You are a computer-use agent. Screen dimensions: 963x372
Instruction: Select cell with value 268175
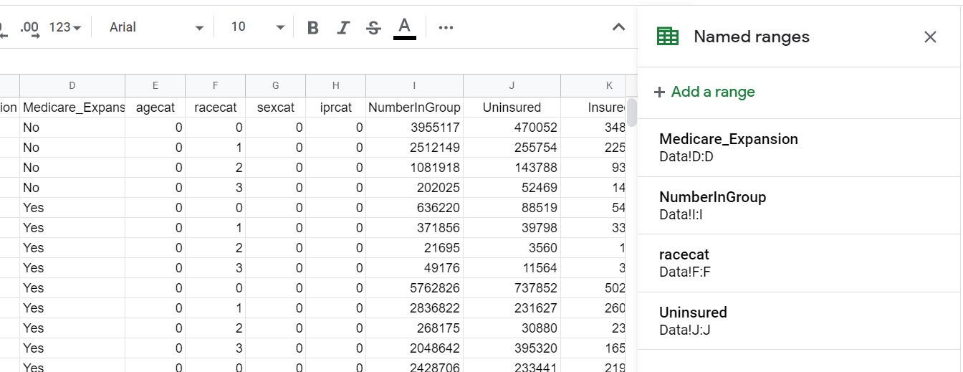pos(414,328)
